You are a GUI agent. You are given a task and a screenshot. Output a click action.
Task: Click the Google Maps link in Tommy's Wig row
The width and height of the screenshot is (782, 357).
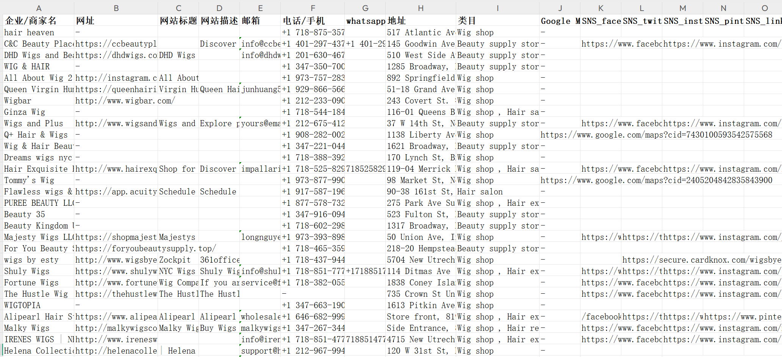[560, 180]
